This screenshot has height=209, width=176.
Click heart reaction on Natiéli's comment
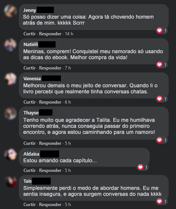coord(162,65)
